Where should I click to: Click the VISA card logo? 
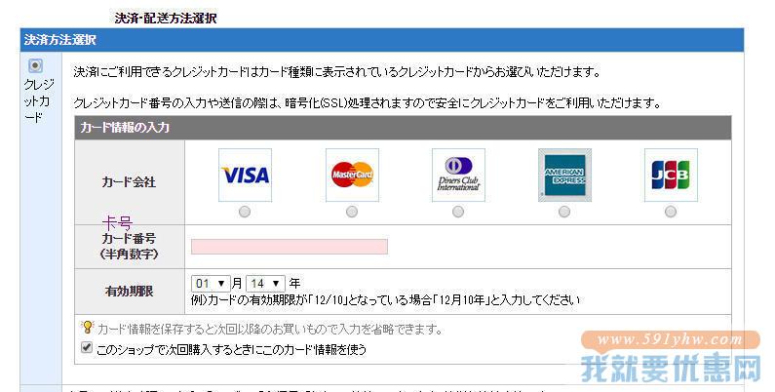[245, 175]
